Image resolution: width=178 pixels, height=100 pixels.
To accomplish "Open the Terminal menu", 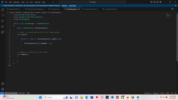I will tap(38, 2).
